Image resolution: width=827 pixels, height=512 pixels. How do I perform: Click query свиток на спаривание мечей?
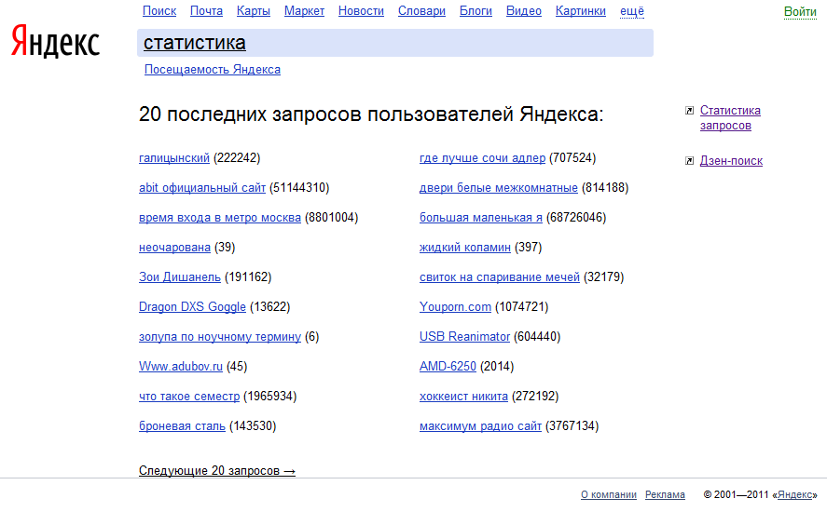(500, 277)
